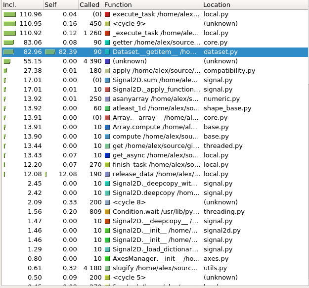Click the lavender square beside asanyarray
This screenshot has width=309, height=288.
[x=107, y=99]
